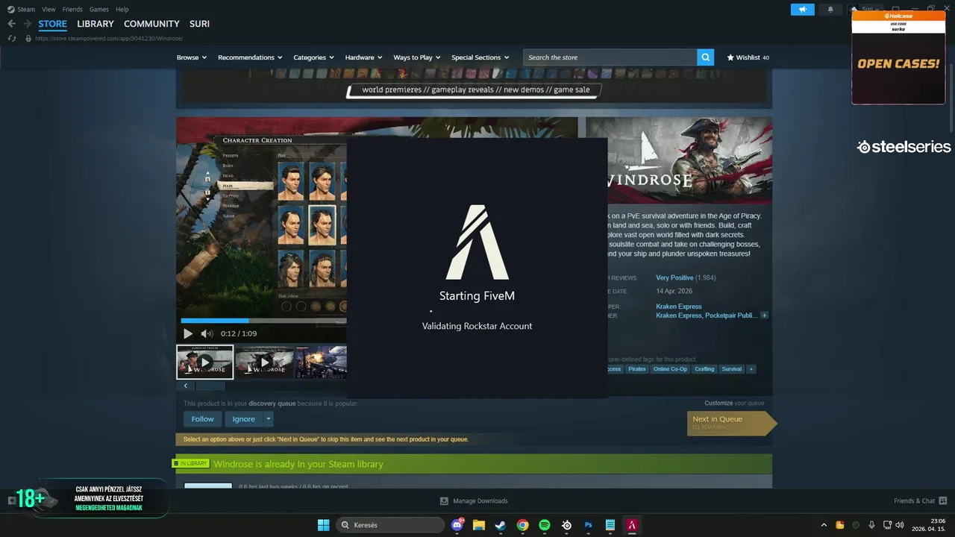The width and height of the screenshot is (955, 537).
Task: Expand the publisher list plus button
Action: point(765,315)
